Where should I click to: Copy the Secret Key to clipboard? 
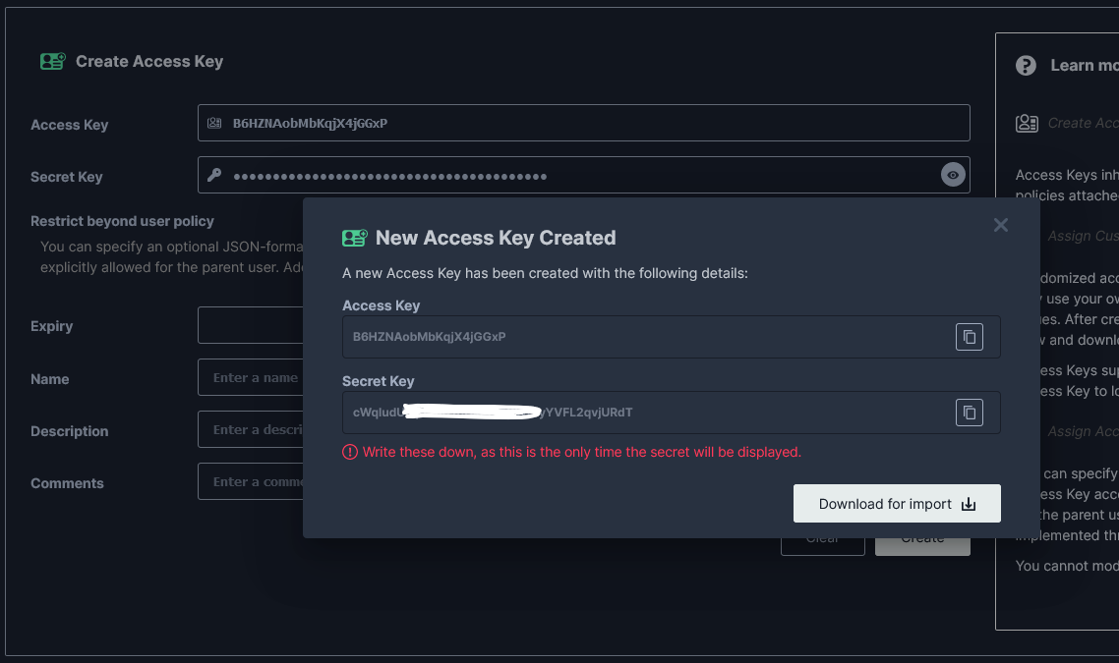(969, 413)
